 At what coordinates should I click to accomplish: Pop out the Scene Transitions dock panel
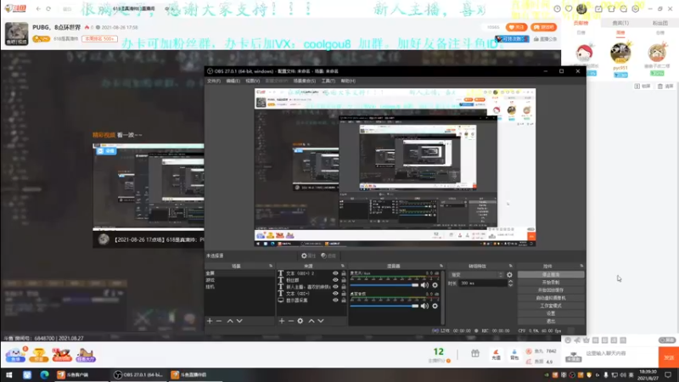(511, 266)
